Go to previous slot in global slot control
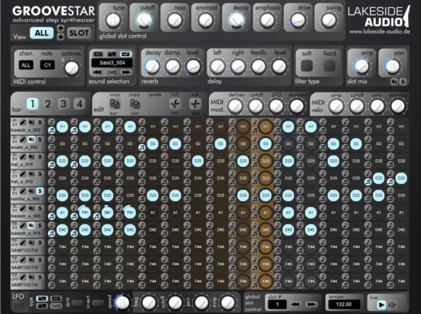The height and width of the screenshot is (314, 421). (x=295, y=305)
